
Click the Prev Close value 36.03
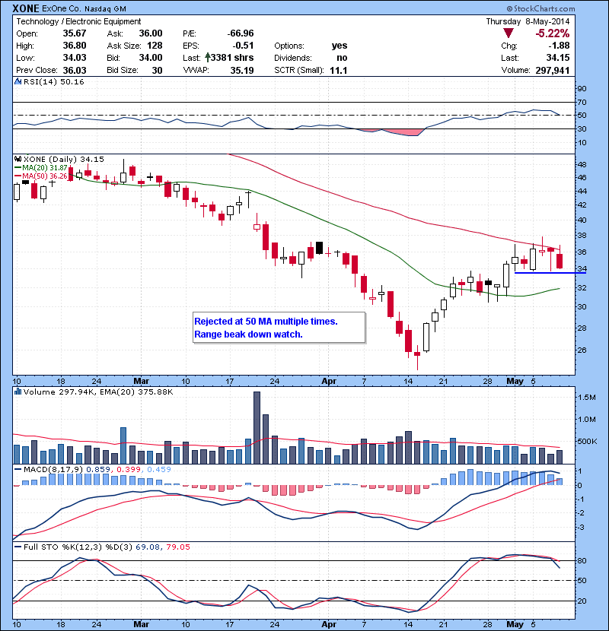75,70
